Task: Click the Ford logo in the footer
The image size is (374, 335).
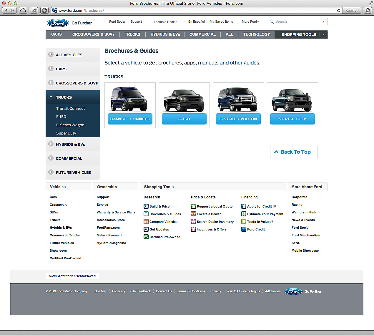Action: pos(293,291)
